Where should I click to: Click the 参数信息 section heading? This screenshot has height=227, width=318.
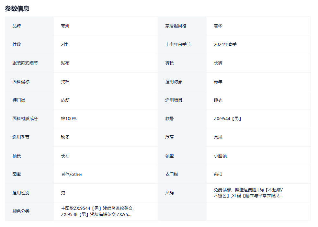click(17, 9)
